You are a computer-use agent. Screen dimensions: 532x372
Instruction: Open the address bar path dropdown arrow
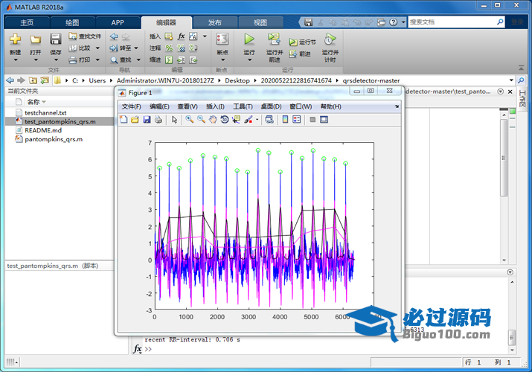[x=511, y=80]
